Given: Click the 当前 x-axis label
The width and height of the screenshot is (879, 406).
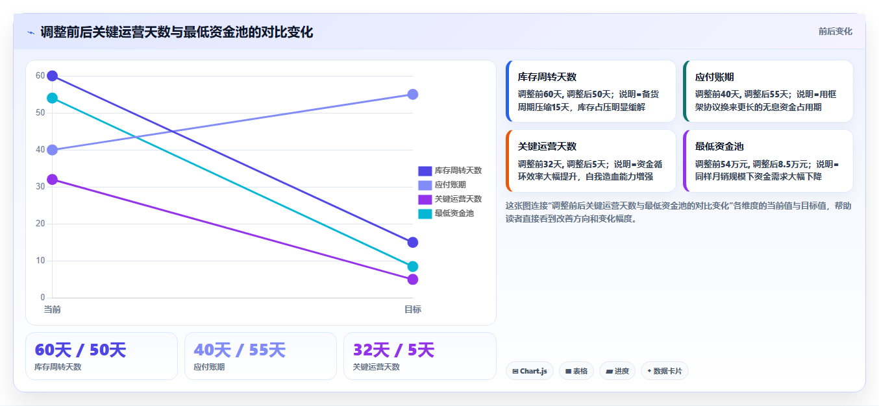Looking at the screenshot, I should tap(53, 309).
